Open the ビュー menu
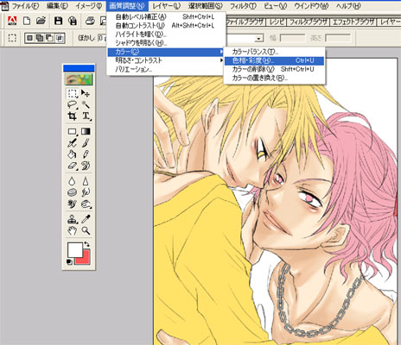Viewport: 401px width, 345px height. pos(276,6)
